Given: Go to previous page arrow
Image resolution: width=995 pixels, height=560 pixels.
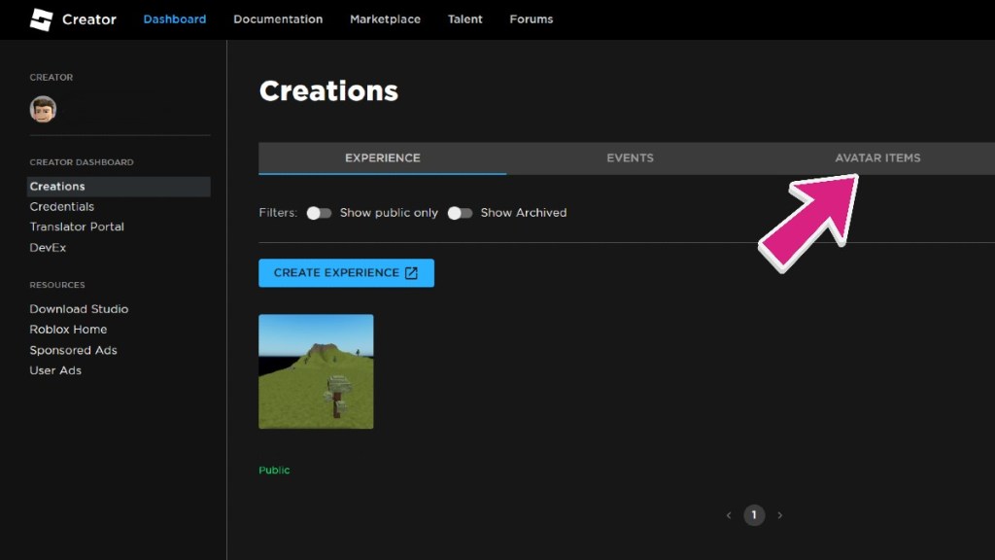Looking at the screenshot, I should [729, 515].
